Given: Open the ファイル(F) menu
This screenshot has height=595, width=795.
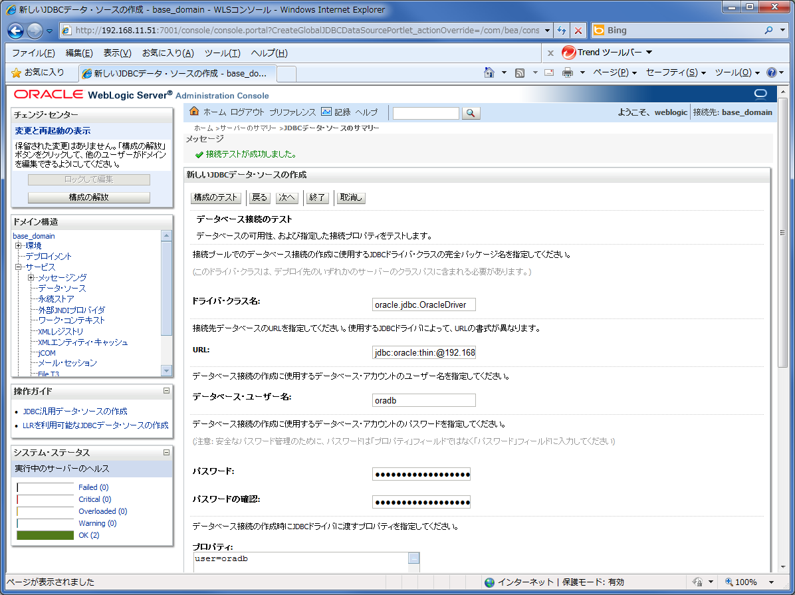Looking at the screenshot, I should tap(33, 53).
